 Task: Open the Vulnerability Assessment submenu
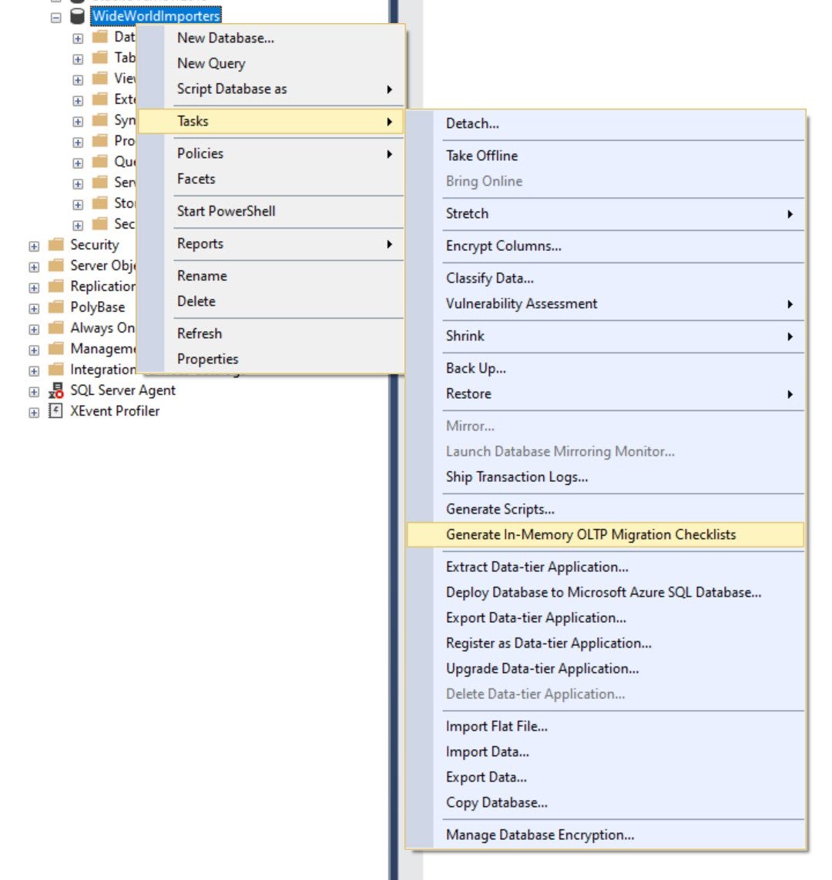coord(606,303)
